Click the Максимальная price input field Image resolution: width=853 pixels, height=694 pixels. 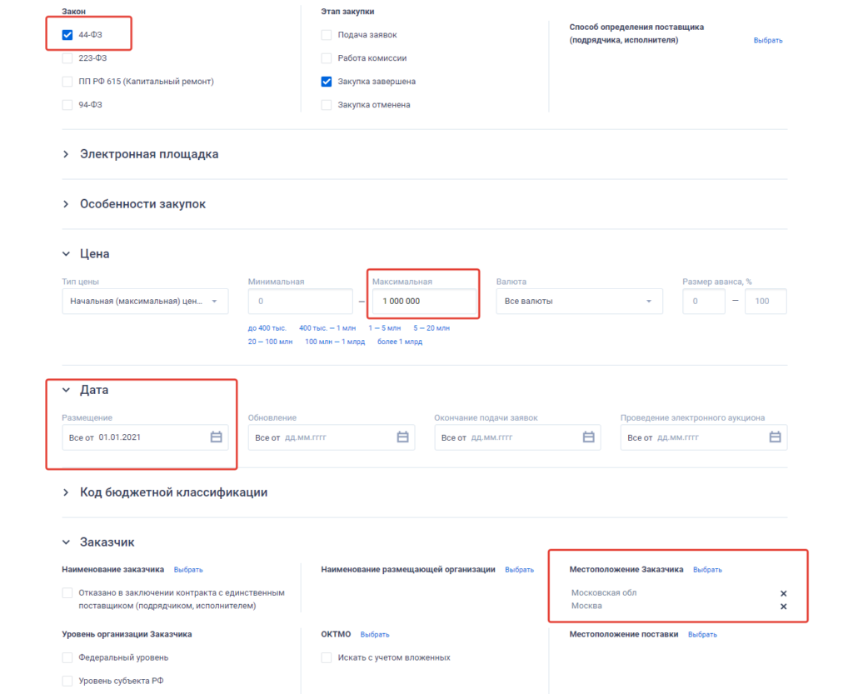(x=424, y=302)
